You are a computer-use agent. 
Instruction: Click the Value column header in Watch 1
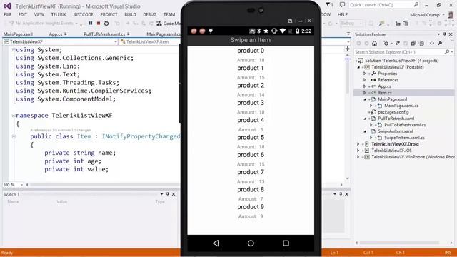(x=62, y=201)
